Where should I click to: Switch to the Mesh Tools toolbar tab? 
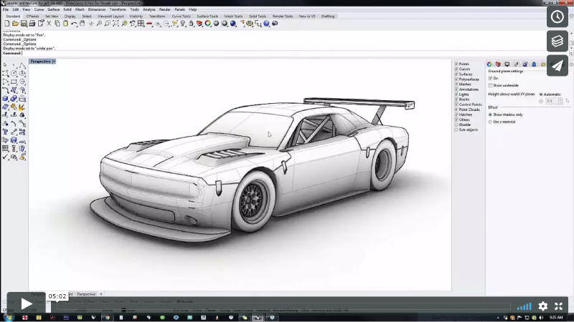pos(233,16)
